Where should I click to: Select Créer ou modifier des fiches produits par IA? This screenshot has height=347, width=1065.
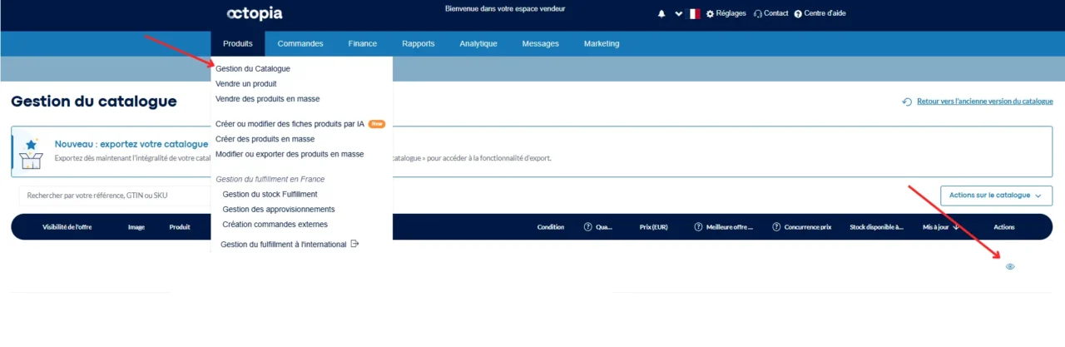point(290,124)
